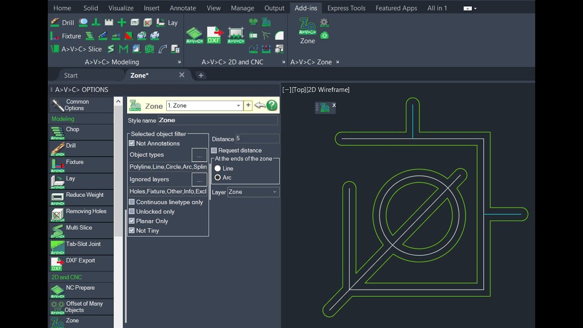Screen dimensions: 583x328
Task: Click the Lay tool in the ribbon
Action: click(167, 22)
